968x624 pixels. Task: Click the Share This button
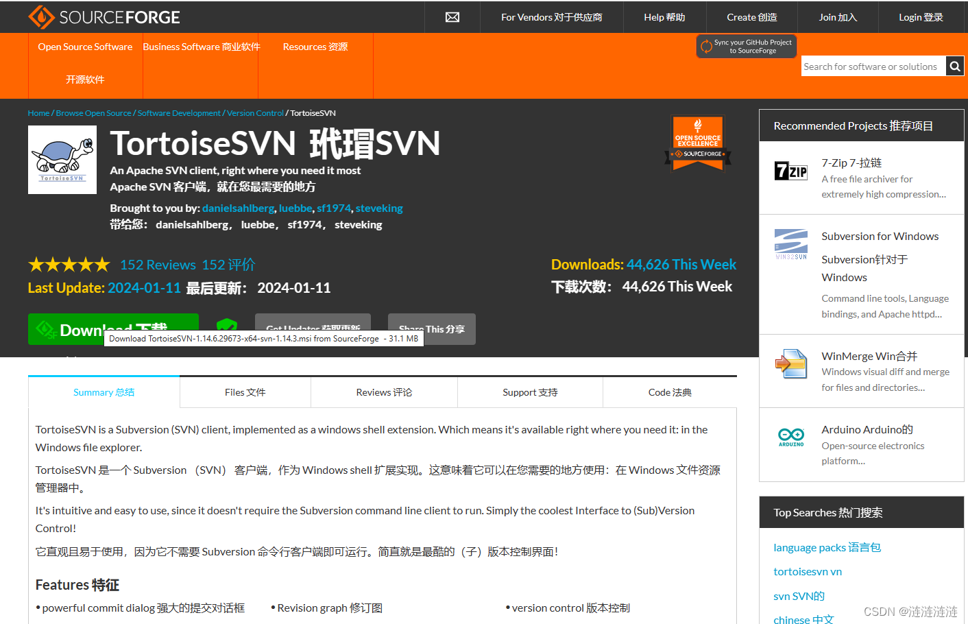pyautogui.click(x=432, y=329)
